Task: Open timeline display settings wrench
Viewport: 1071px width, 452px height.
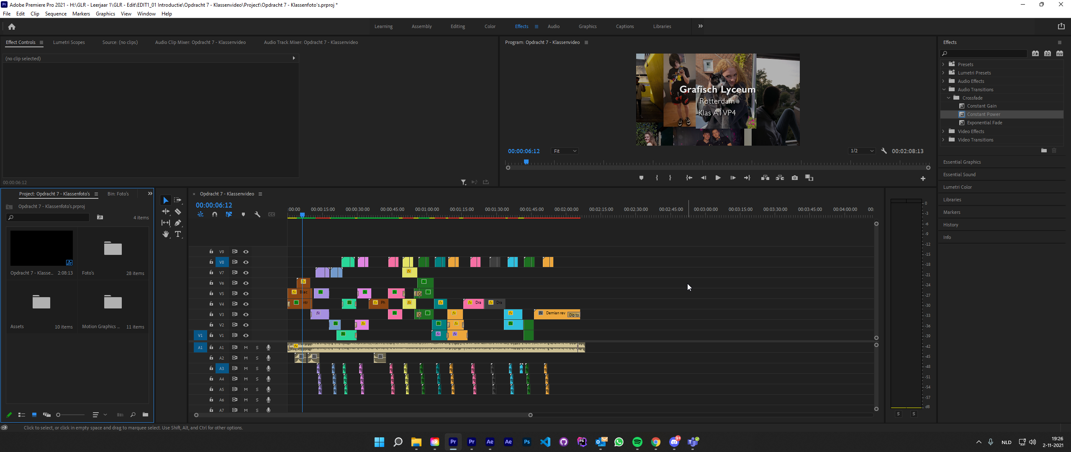Action: click(257, 214)
